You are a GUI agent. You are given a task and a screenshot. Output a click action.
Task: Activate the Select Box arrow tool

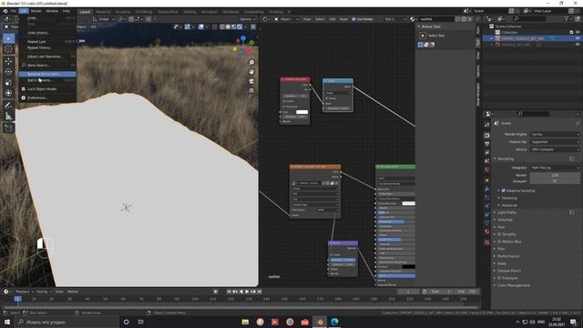(x=8, y=38)
